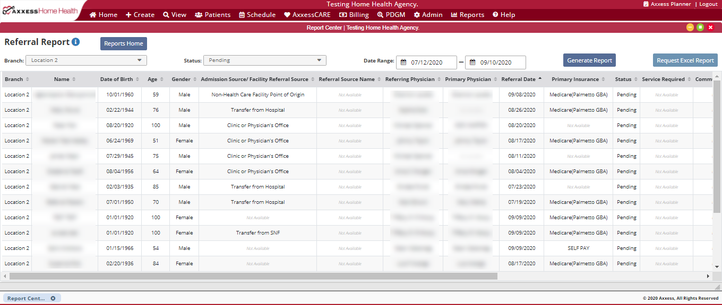Open the Billing menu

point(354,15)
